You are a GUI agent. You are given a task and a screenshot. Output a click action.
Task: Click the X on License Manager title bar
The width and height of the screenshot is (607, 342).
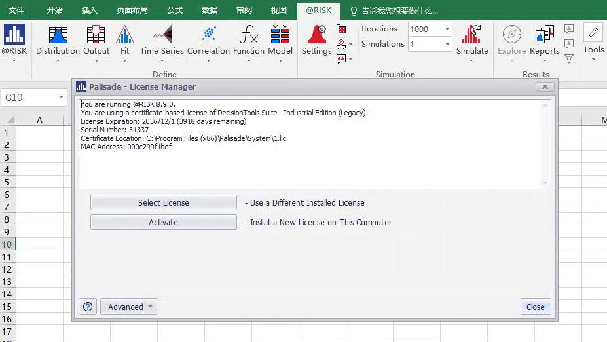pyautogui.click(x=545, y=86)
